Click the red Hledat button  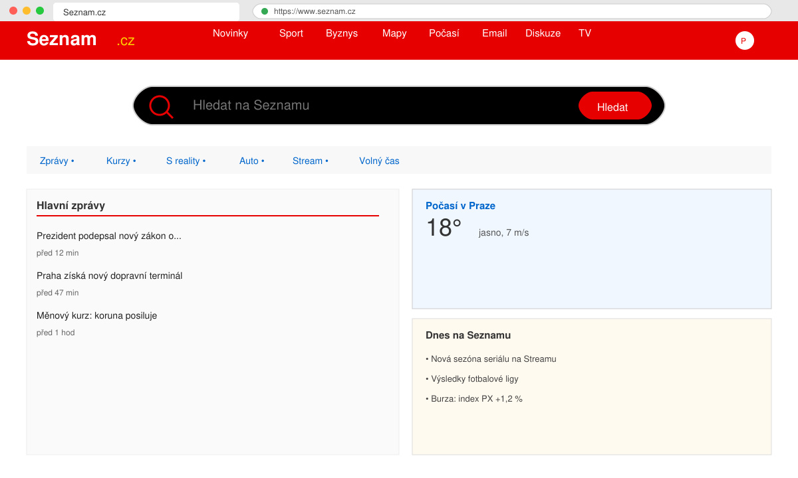(x=615, y=106)
